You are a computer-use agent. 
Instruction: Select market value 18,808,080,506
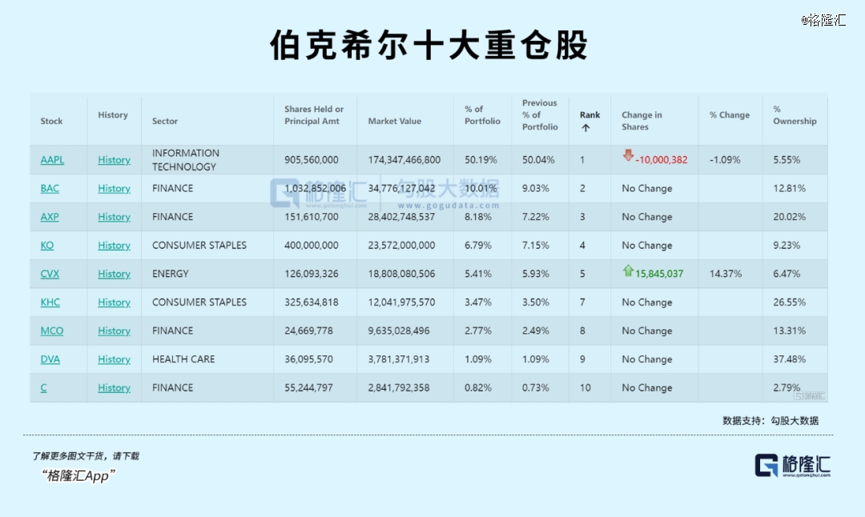[x=401, y=274]
